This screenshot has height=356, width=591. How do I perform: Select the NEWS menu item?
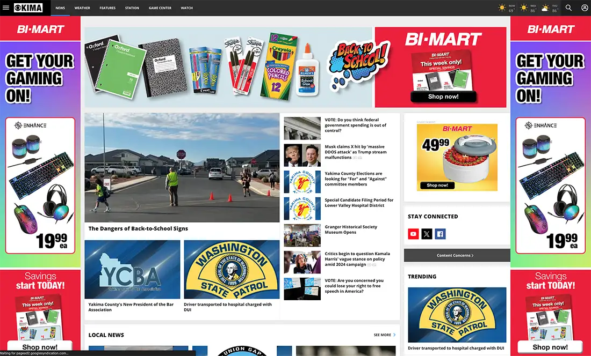tap(60, 8)
